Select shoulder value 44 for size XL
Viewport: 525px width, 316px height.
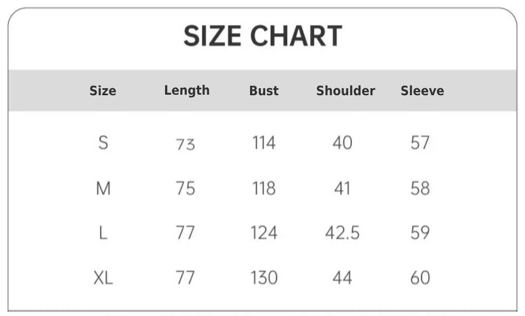[x=342, y=278]
